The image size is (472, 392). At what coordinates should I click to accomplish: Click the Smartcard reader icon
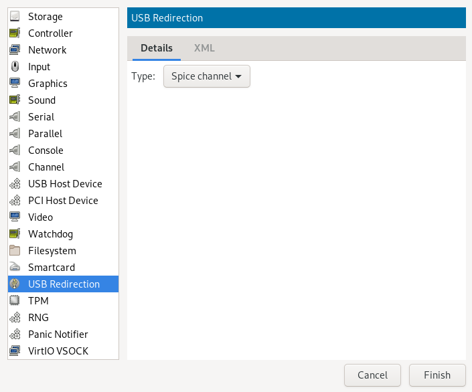tap(15, 268)
